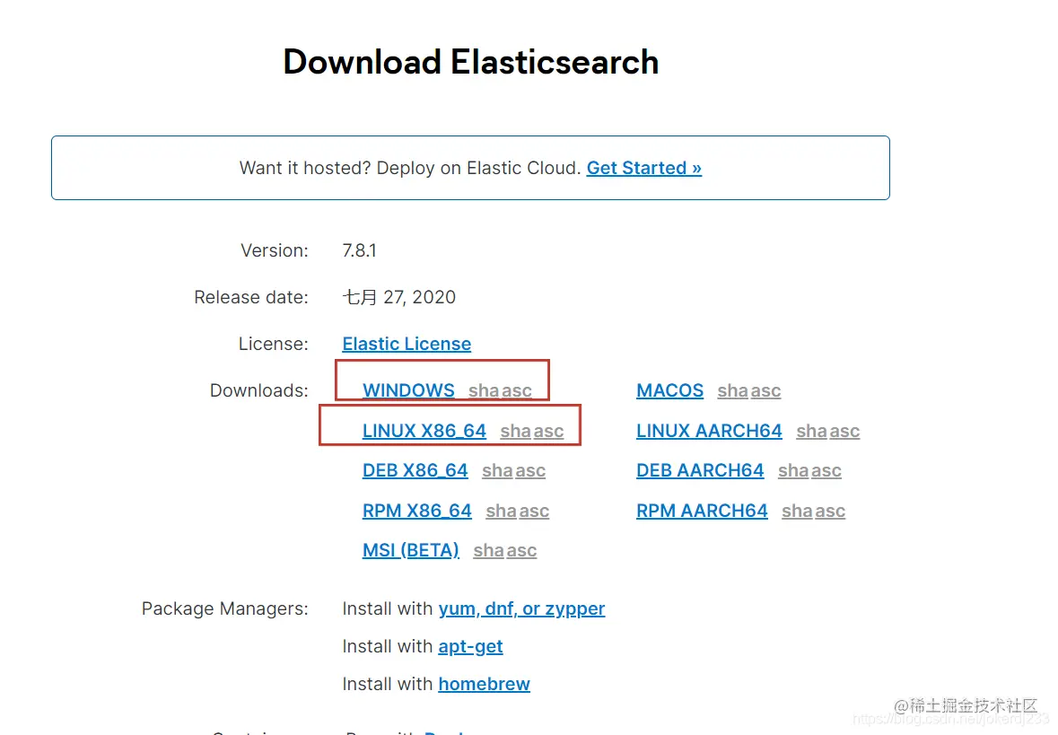This screenshot has height=735, width=1058.
Task: Open sha checksum for LINUX AARCH64
Action: coord(812,431)
